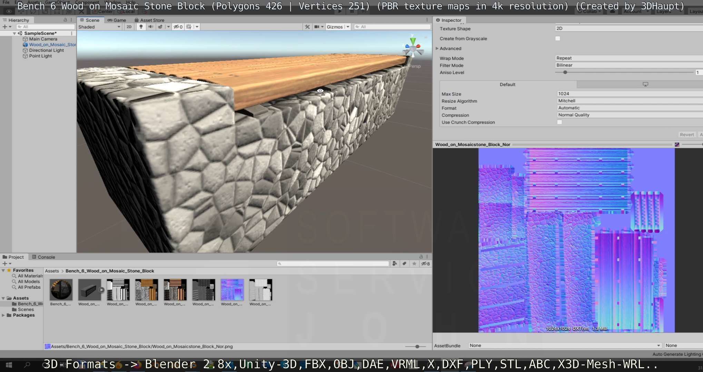This screenshot has height=372, width=703.
Task: Add a new asset with Project plus button
Action: pyautogui.click(x=5, y=263)
